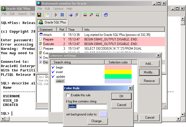
Task: Click SQL*Plus vertical scrollbar up arrow
Action: 183,19
